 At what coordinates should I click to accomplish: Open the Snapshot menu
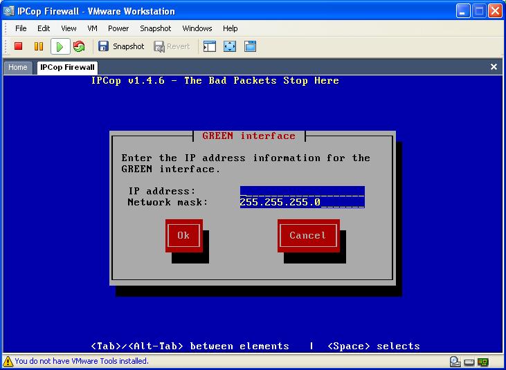pos(156,28)
